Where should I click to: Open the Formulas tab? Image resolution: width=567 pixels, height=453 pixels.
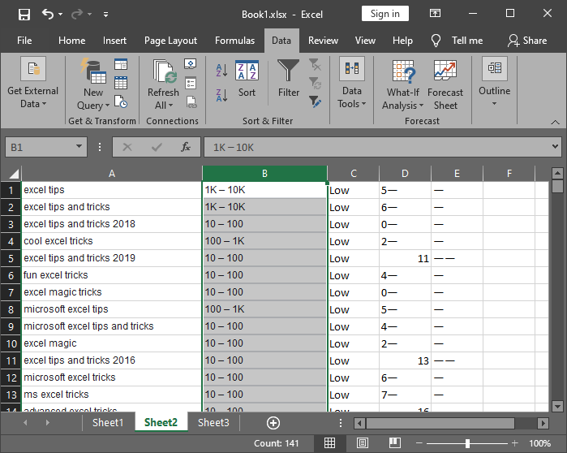[x=234, y=41]
